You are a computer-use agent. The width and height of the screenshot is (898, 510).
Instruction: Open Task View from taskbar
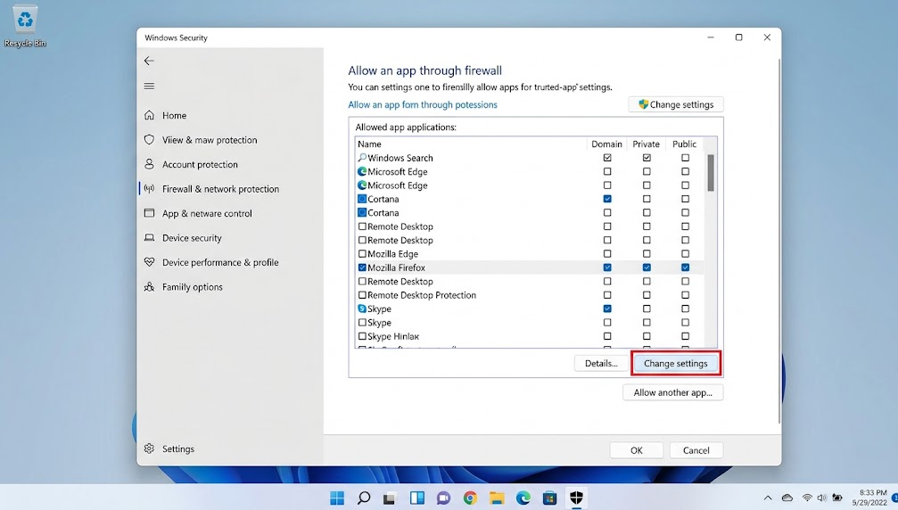390,498
